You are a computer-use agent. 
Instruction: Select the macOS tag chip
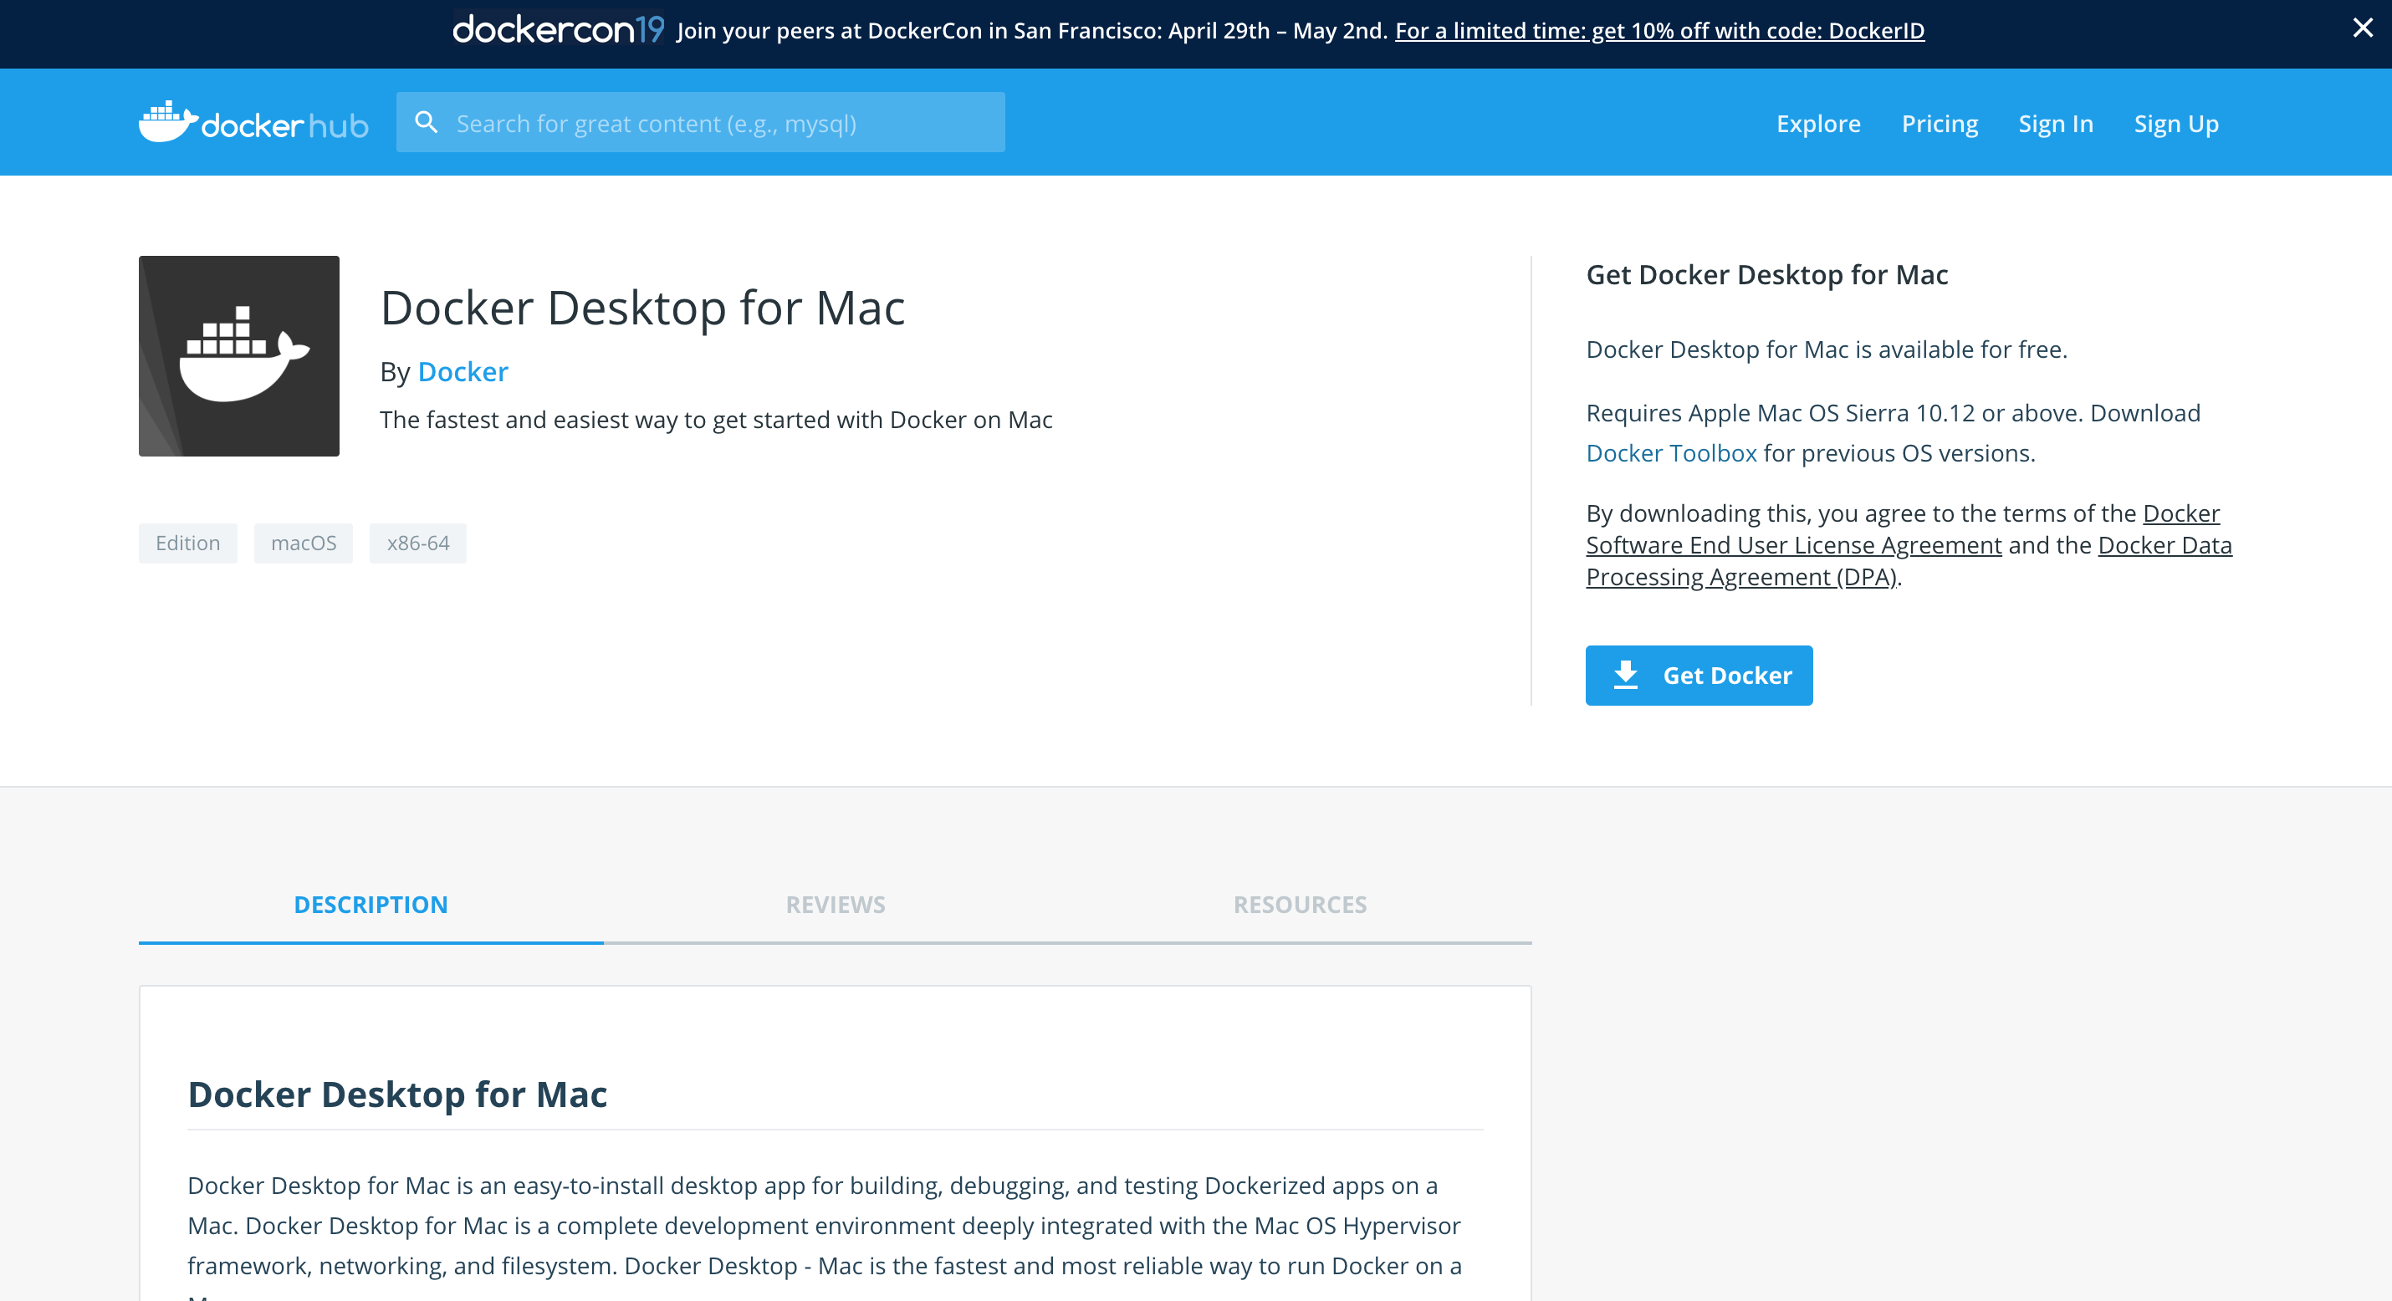pyautogui.click(x=304, y=543)
